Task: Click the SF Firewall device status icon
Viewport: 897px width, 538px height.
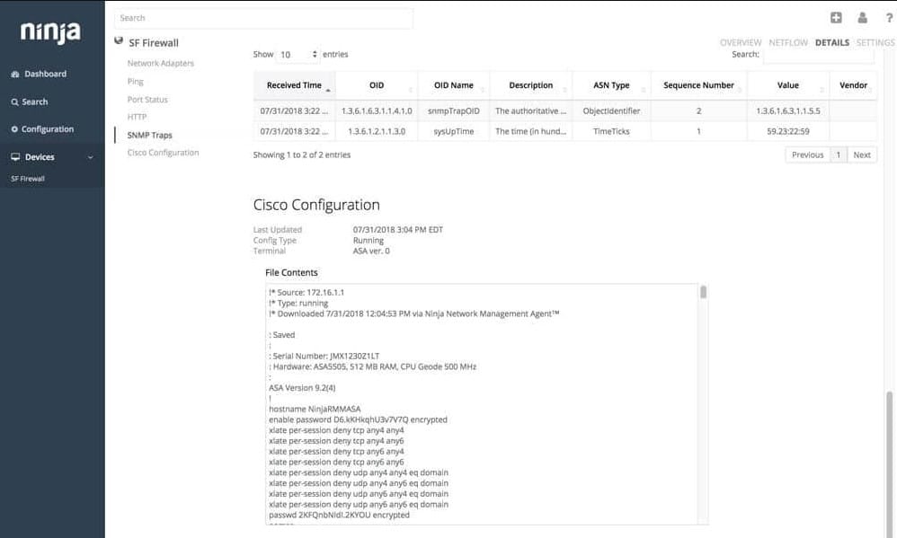Action: 119,40
